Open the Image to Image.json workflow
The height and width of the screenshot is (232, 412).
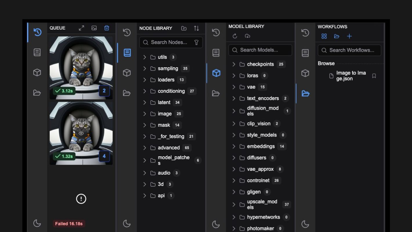pyautogui.click(x=350, y=76)
